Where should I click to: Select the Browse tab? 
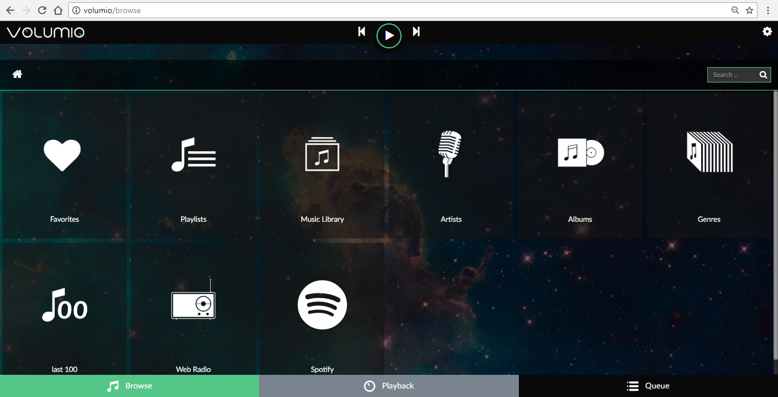coord(129,386)
